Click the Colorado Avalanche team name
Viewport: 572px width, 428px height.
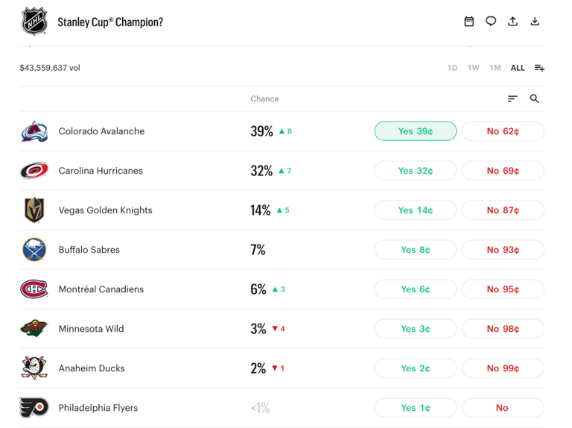(101, 131)
